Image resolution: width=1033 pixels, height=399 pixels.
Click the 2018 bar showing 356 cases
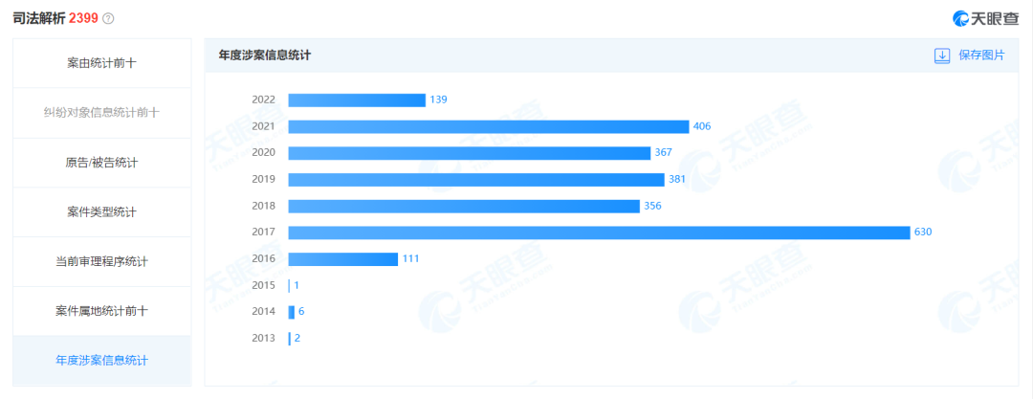pos(464,206)
